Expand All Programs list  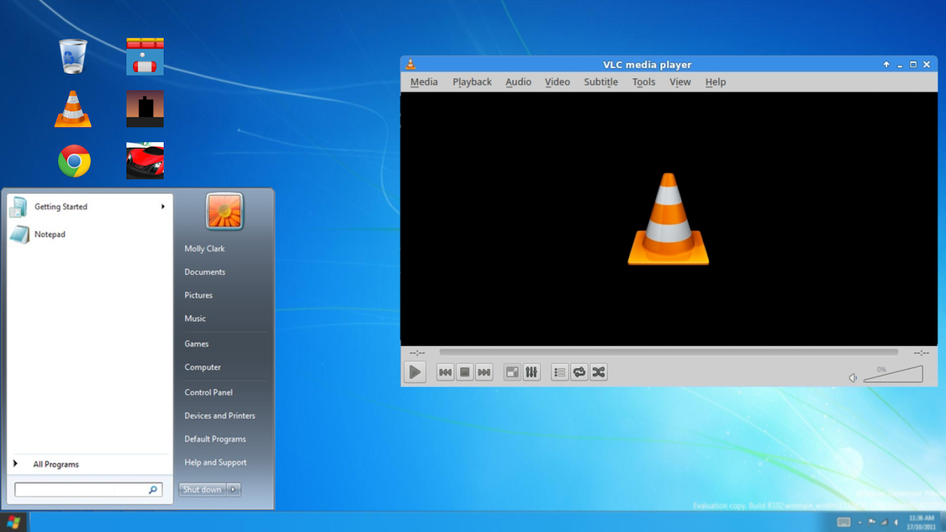coord(56,464)
